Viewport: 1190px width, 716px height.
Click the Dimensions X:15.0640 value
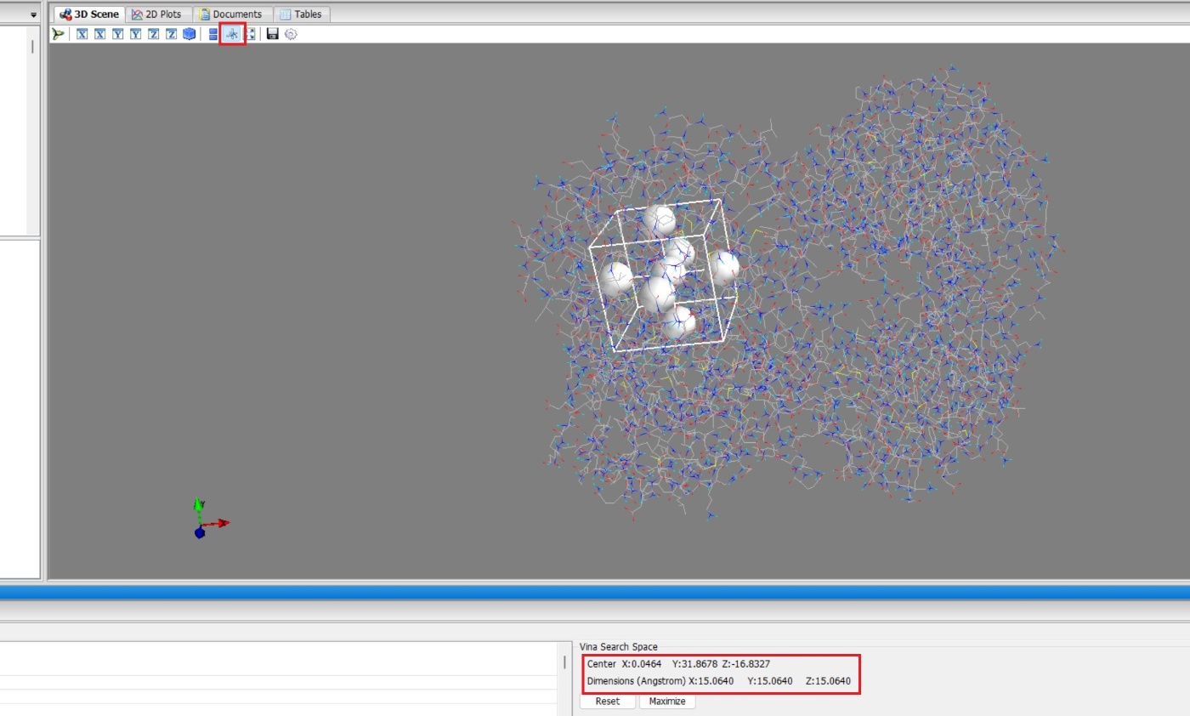coord(711,681)
